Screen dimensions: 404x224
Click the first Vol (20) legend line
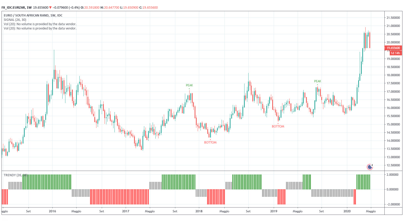tap(40, 24)
